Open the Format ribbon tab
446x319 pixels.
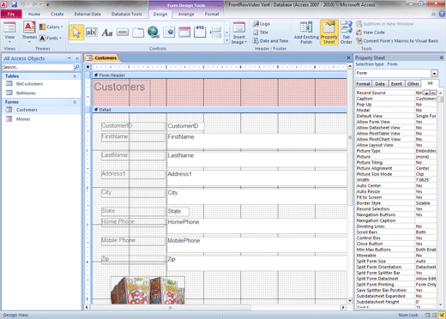[212, 14]
